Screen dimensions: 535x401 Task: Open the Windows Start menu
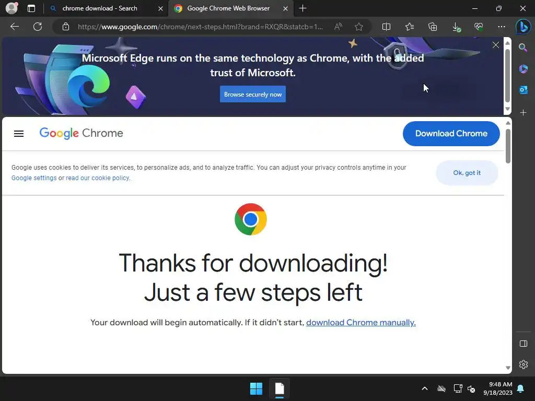(x=256, y=388)
